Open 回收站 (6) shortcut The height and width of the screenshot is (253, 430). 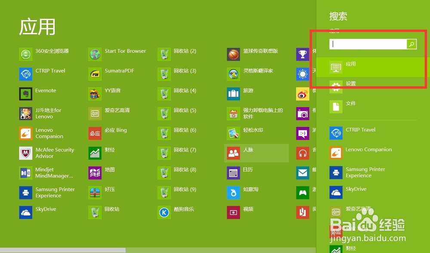tap(177, 133)
